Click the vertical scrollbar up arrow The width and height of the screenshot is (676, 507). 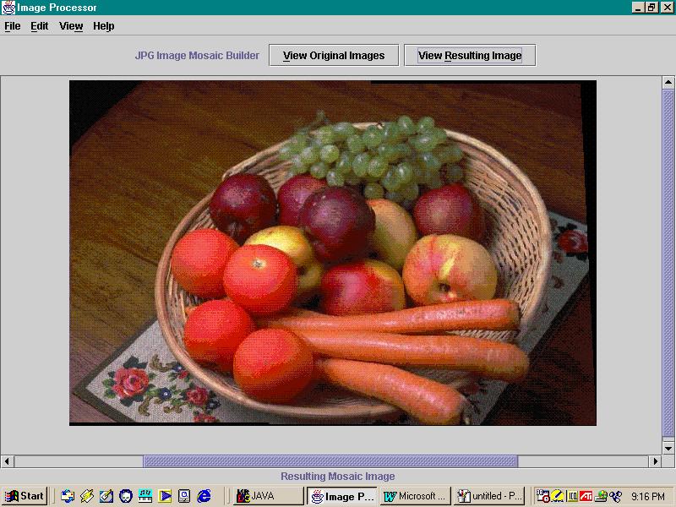point(668,82)
